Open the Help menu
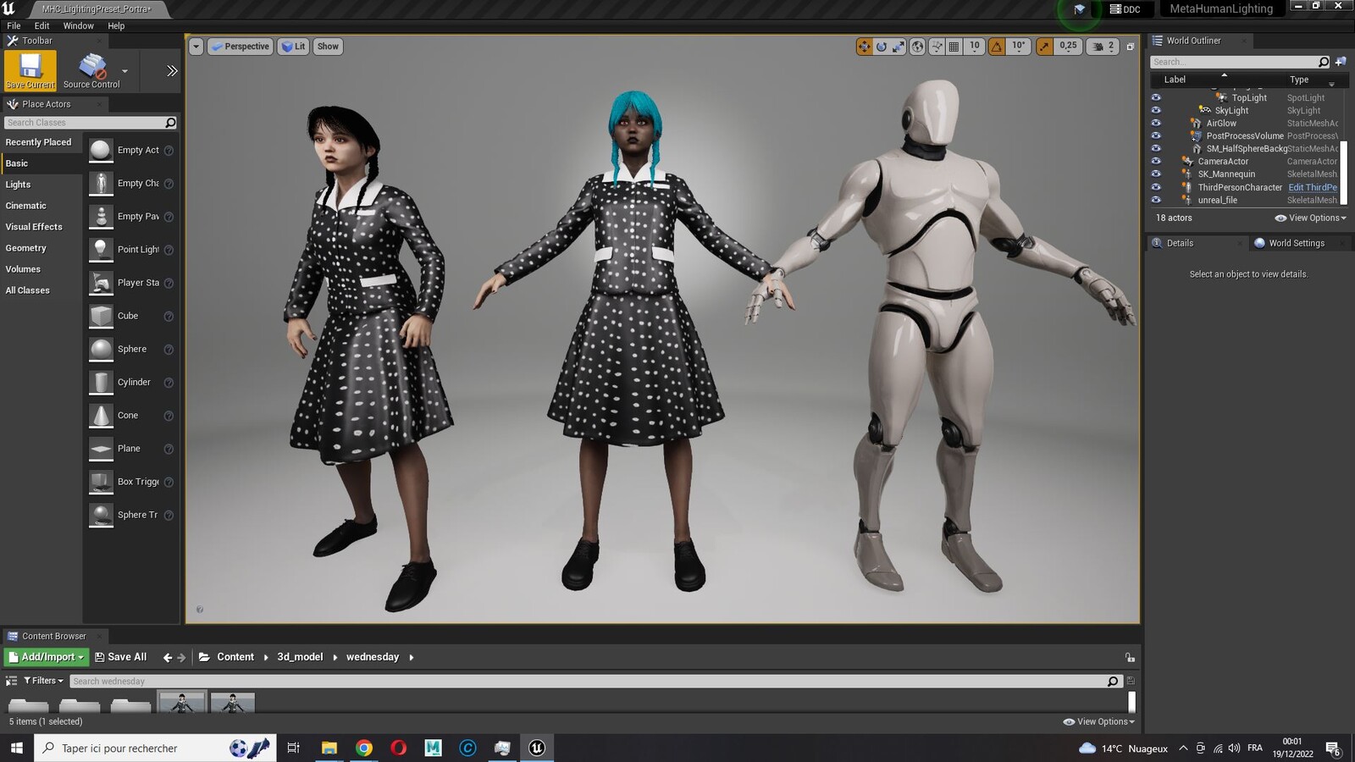The image size is (1355, 762). (x=116, y=25)
